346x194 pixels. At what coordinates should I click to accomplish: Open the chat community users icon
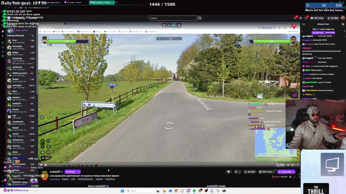[343, 24]
